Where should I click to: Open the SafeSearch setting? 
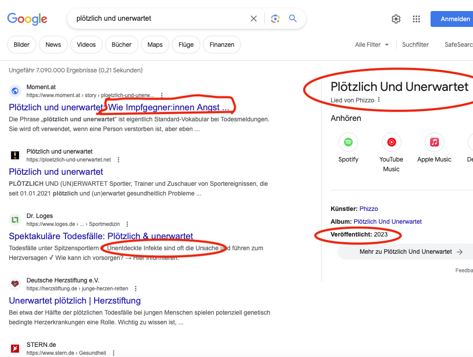458,45
